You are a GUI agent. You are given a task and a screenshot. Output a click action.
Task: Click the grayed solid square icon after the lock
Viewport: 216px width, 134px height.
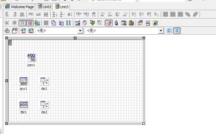(46, 23)
